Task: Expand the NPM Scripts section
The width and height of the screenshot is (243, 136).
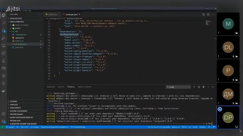Action: pos(25,108)
